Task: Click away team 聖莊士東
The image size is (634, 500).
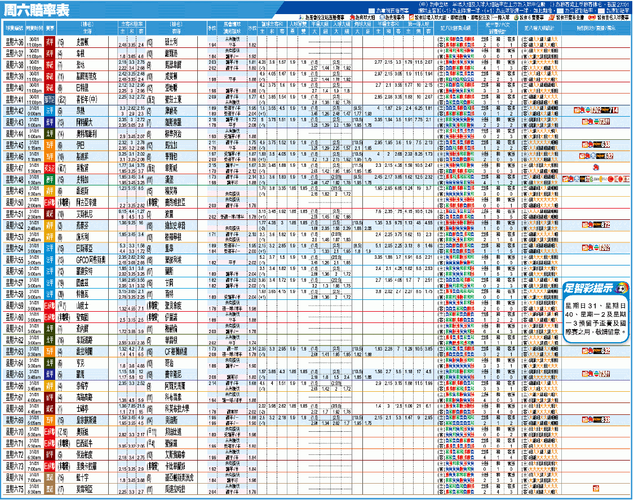Action: (174, 99)
